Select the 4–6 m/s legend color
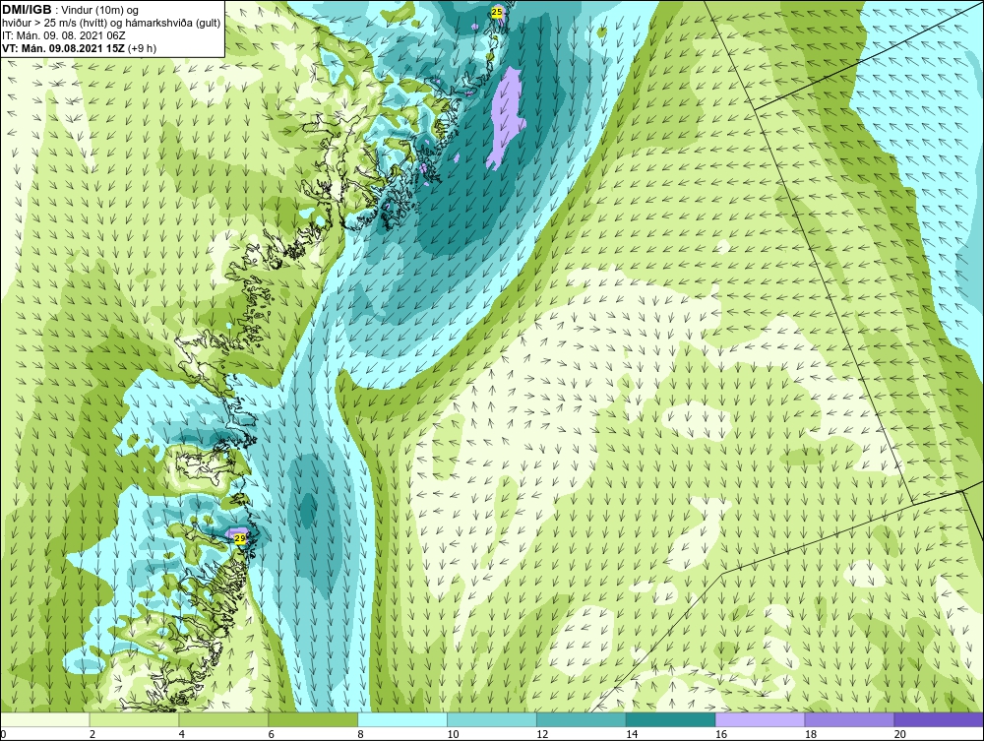The image size is (984, 741). [224, 719]
